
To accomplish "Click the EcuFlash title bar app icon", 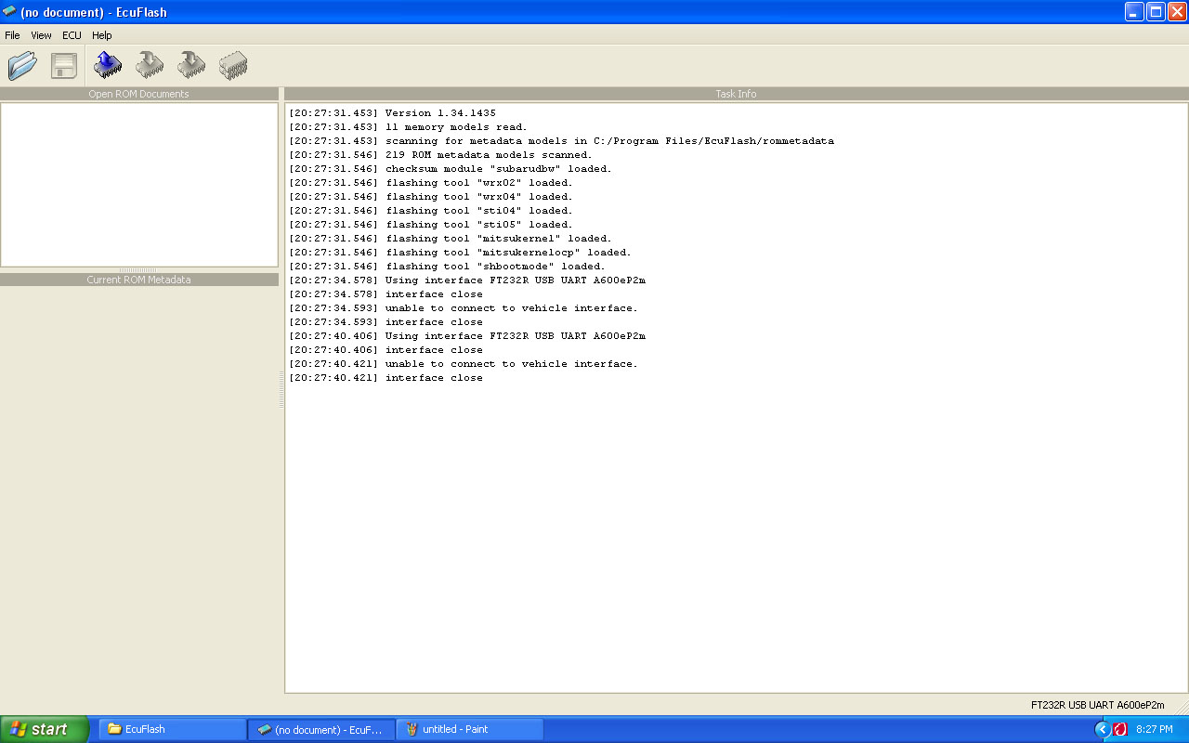I will tap(9, 12).
